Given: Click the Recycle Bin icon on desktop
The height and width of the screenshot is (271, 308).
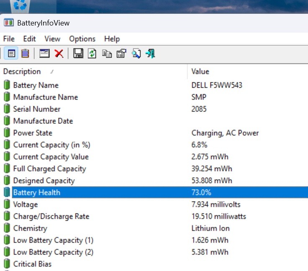Looking at the screenshot, I should click(x=20, y=6).
